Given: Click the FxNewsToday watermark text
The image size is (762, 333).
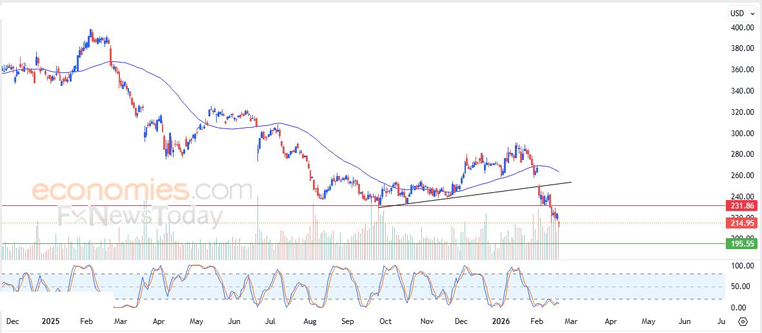Looking at the screenshot, I should coord(141,216).
